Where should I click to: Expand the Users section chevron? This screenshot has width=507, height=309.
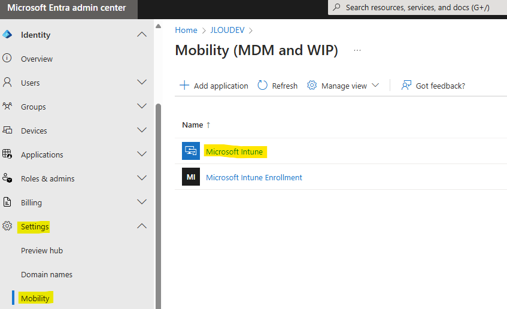click(x=142, y=82)
